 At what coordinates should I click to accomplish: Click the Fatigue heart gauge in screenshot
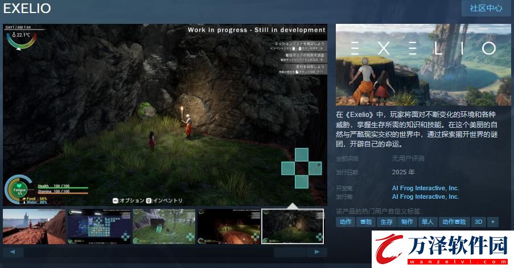point(19,189)
